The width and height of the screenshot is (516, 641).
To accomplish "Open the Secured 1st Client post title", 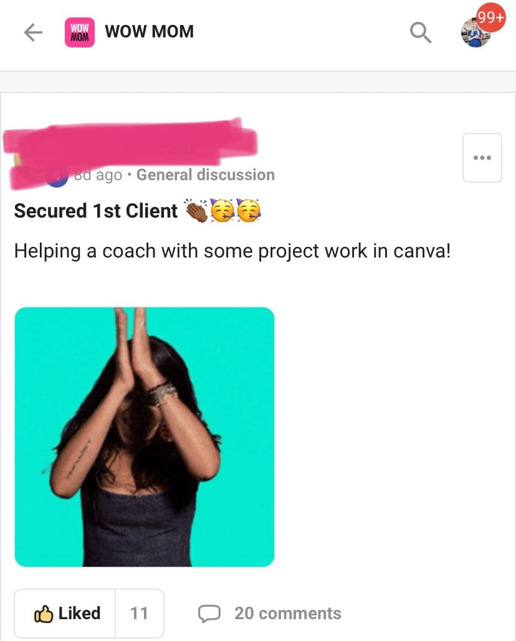I will (x=96, y=211).
